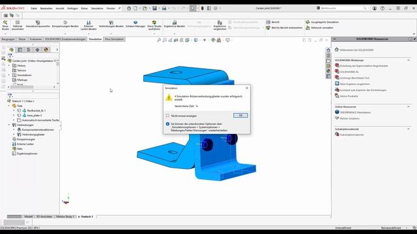417x234 pixels.
Task: Click Ausgelagerte Simulation in the ribbon
Action: (322, 22)
